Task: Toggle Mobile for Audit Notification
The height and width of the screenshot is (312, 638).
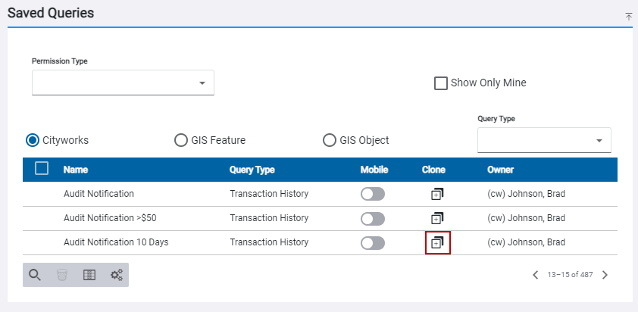Action: click(x=373, y=194)
